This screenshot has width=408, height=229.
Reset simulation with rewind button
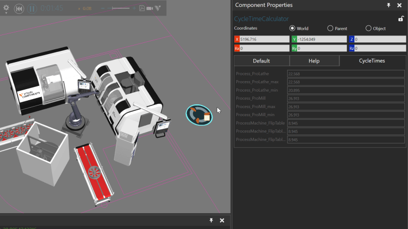pyautogui.click(x=19, y=9)
